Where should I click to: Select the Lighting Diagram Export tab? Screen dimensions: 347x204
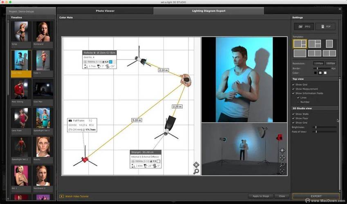pyautogui.click(x=208, y=11)
